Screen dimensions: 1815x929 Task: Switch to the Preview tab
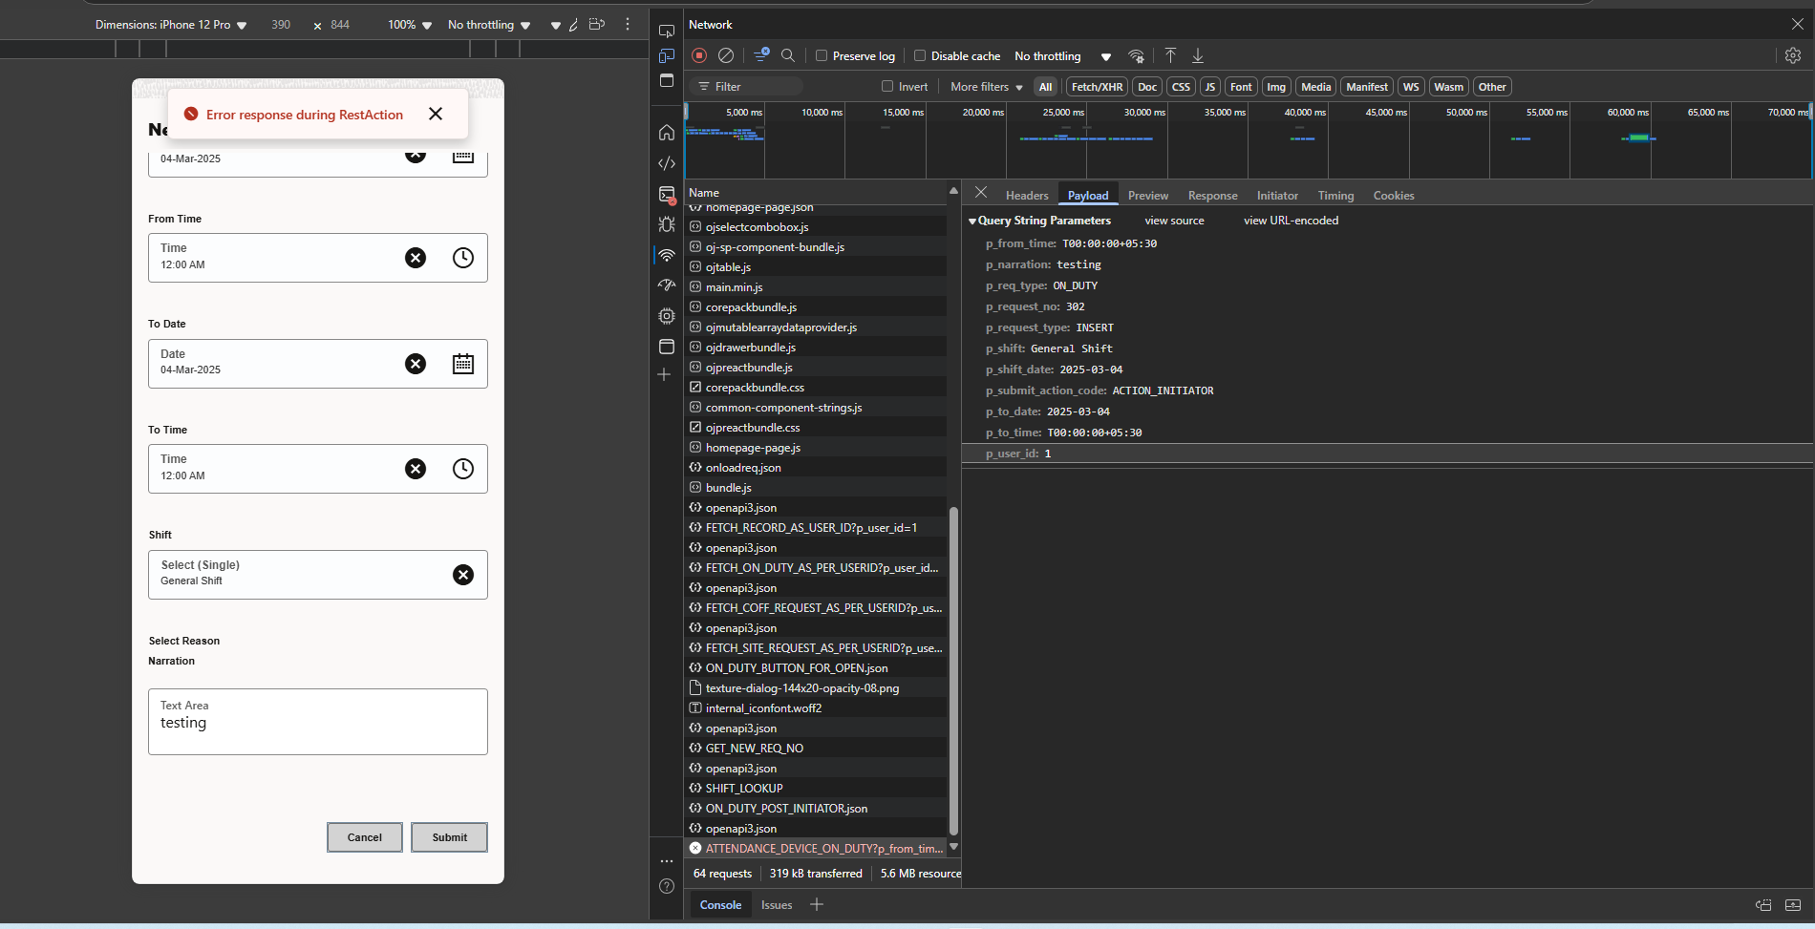point(1148,196)
